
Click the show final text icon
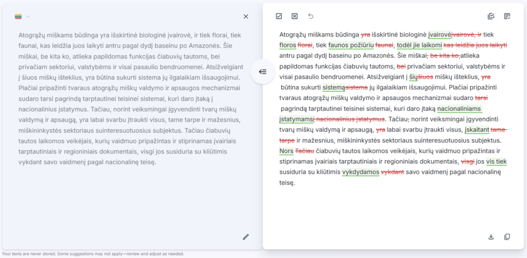[x=507, y=16]
